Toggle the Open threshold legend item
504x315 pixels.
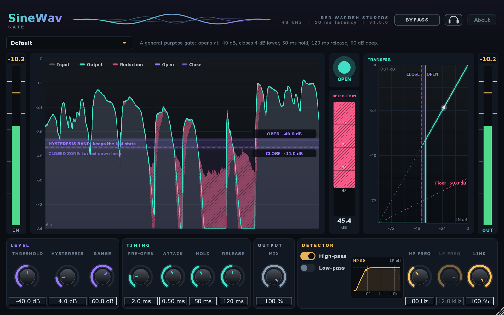click(x=164, y=65)
